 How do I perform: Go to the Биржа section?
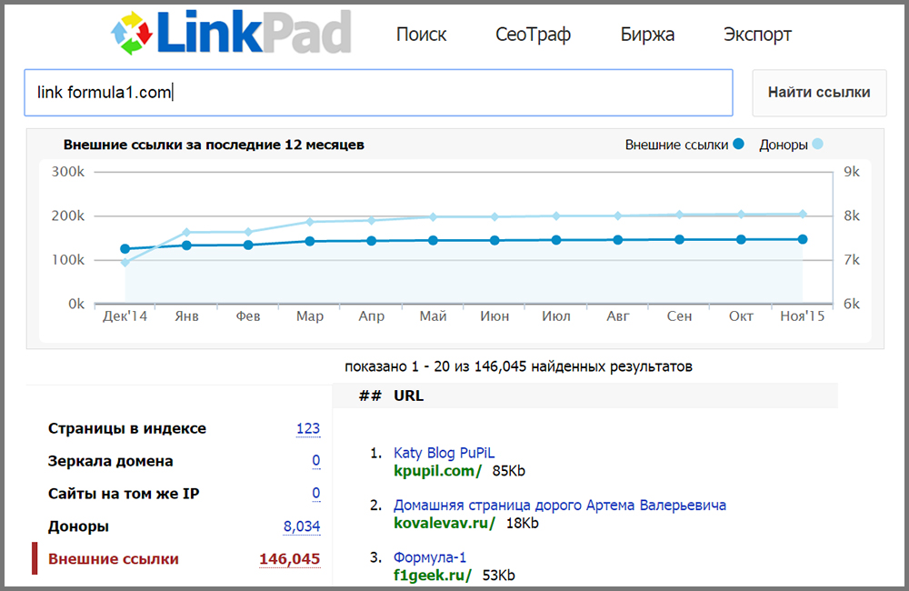[x=647, y=35]
